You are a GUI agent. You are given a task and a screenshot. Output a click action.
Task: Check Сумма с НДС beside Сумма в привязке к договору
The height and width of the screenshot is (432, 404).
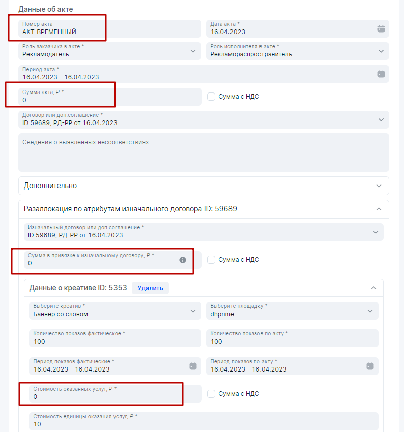pyautogui.click(x=212, y=260)
